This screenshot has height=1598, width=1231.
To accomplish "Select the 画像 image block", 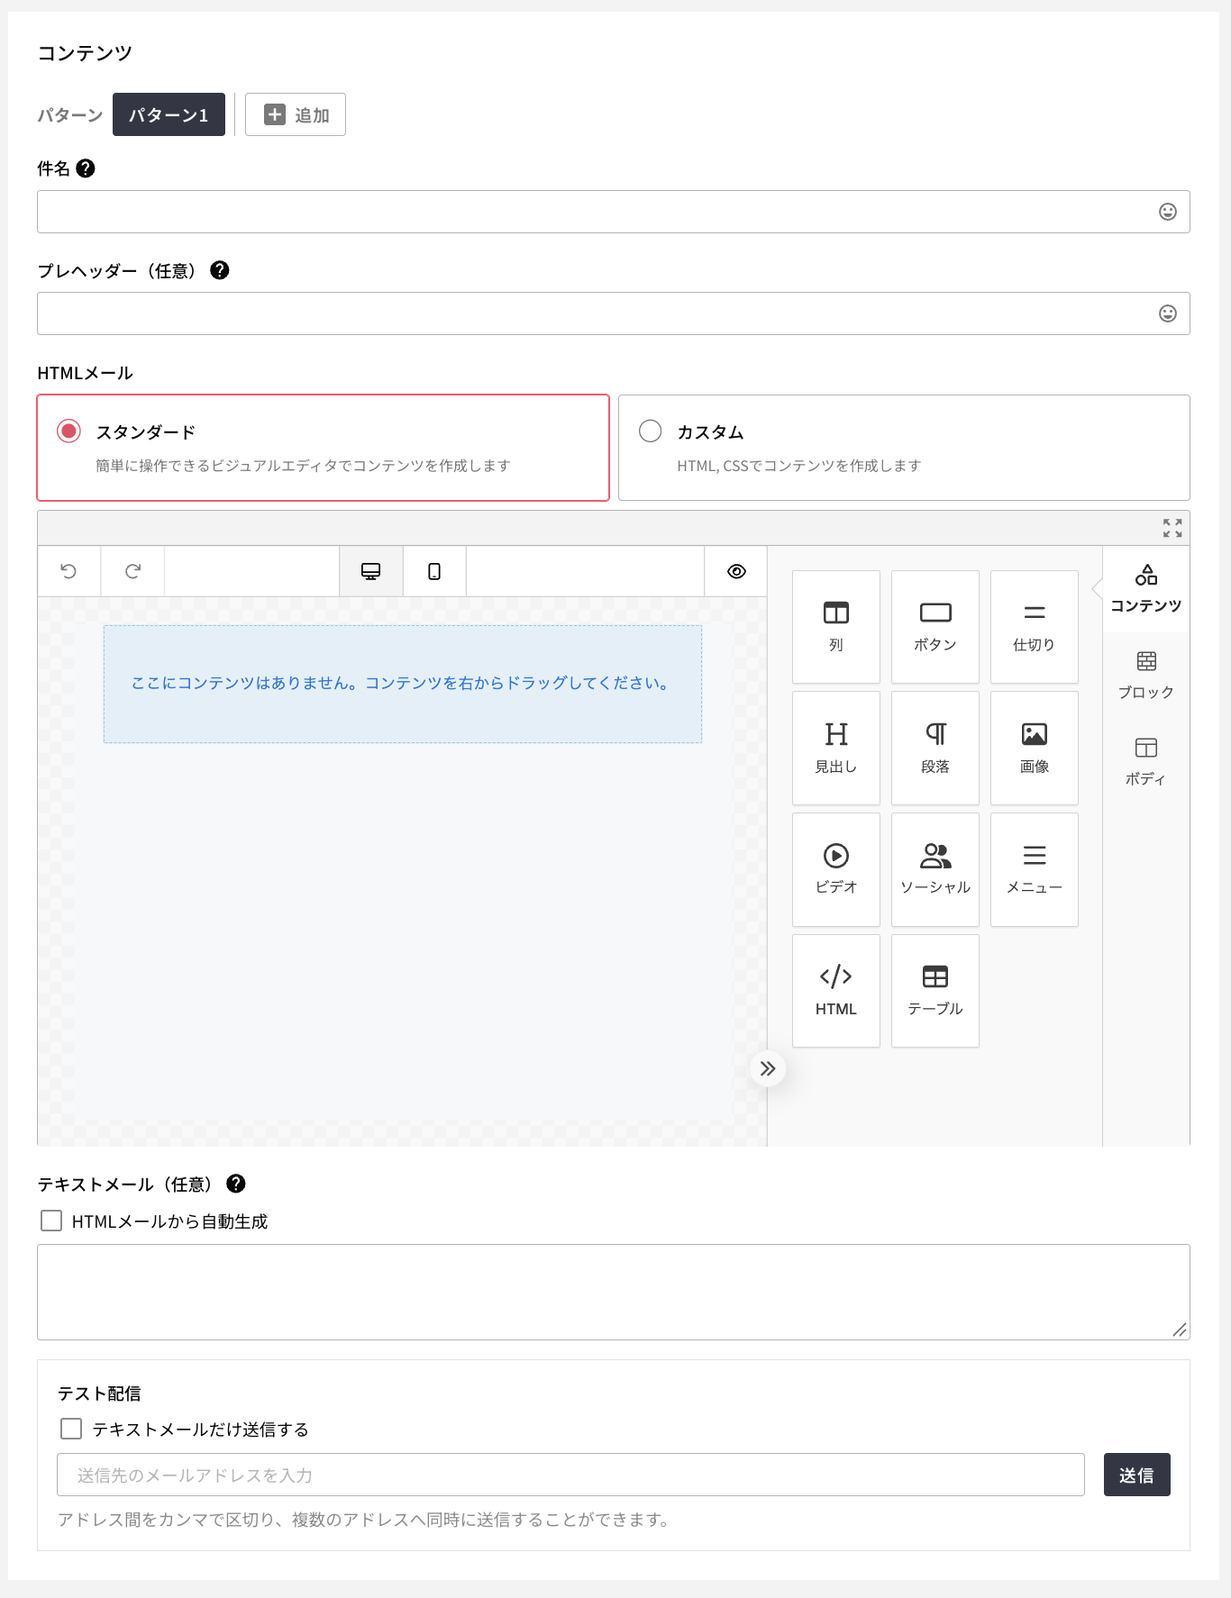I will (1034, 748).
